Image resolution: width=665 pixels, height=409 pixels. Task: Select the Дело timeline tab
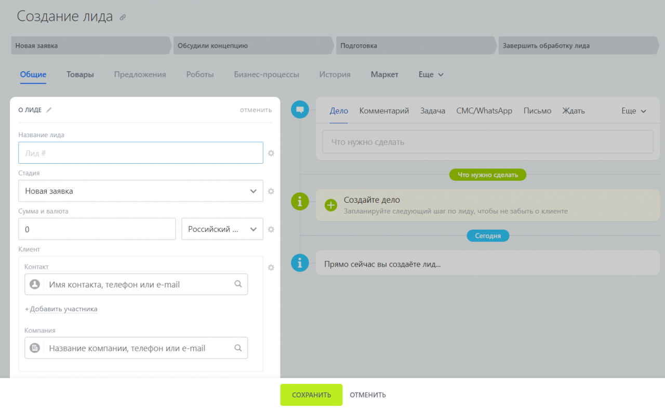click(x=339, y=111)
